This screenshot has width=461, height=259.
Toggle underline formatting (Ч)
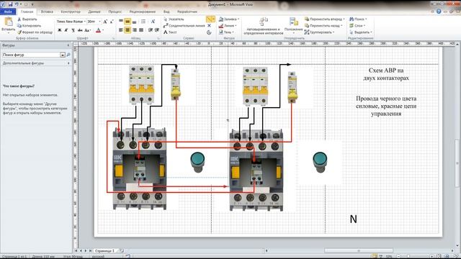click(73, 30)
